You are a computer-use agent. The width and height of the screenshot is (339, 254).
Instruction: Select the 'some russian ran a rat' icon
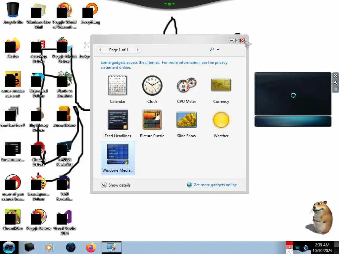(x=13, y=84)
